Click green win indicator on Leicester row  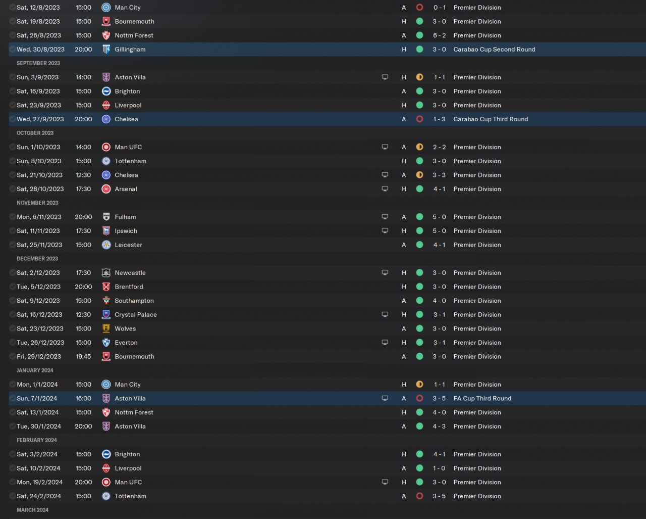pyautogui.click(x=419, y=245)
